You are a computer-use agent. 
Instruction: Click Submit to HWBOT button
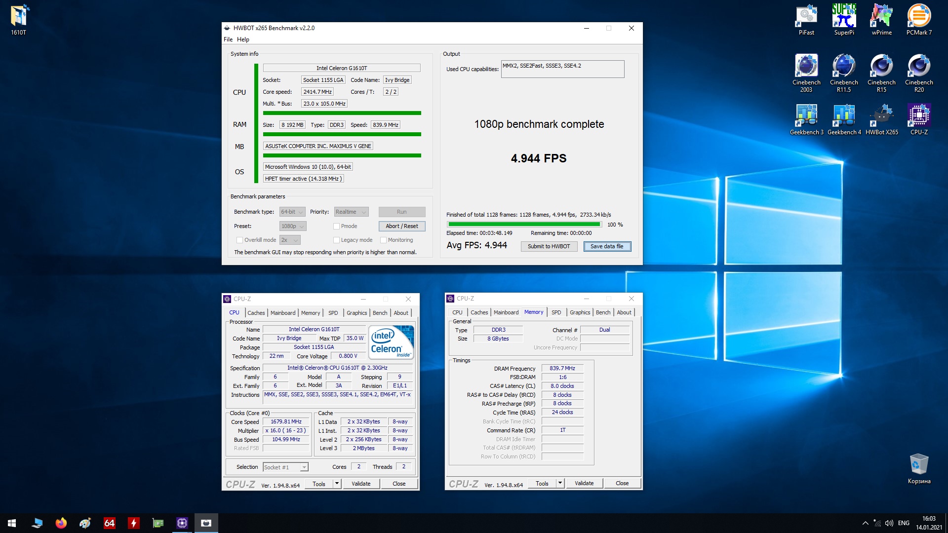(x=549, y=246)
